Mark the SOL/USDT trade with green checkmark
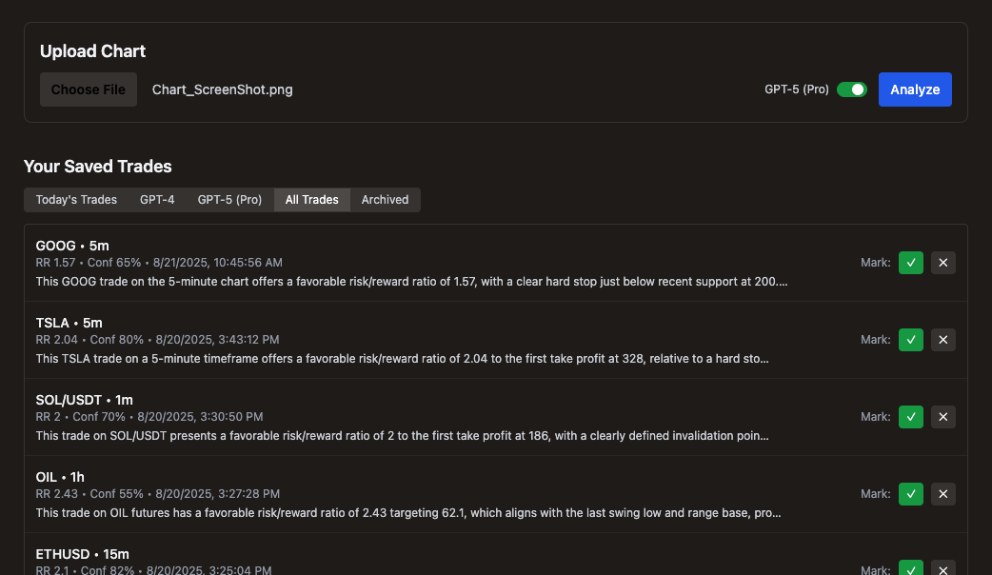Image resolution: width=992 pixels, height=575 pixels. click(x=910, y=417)
